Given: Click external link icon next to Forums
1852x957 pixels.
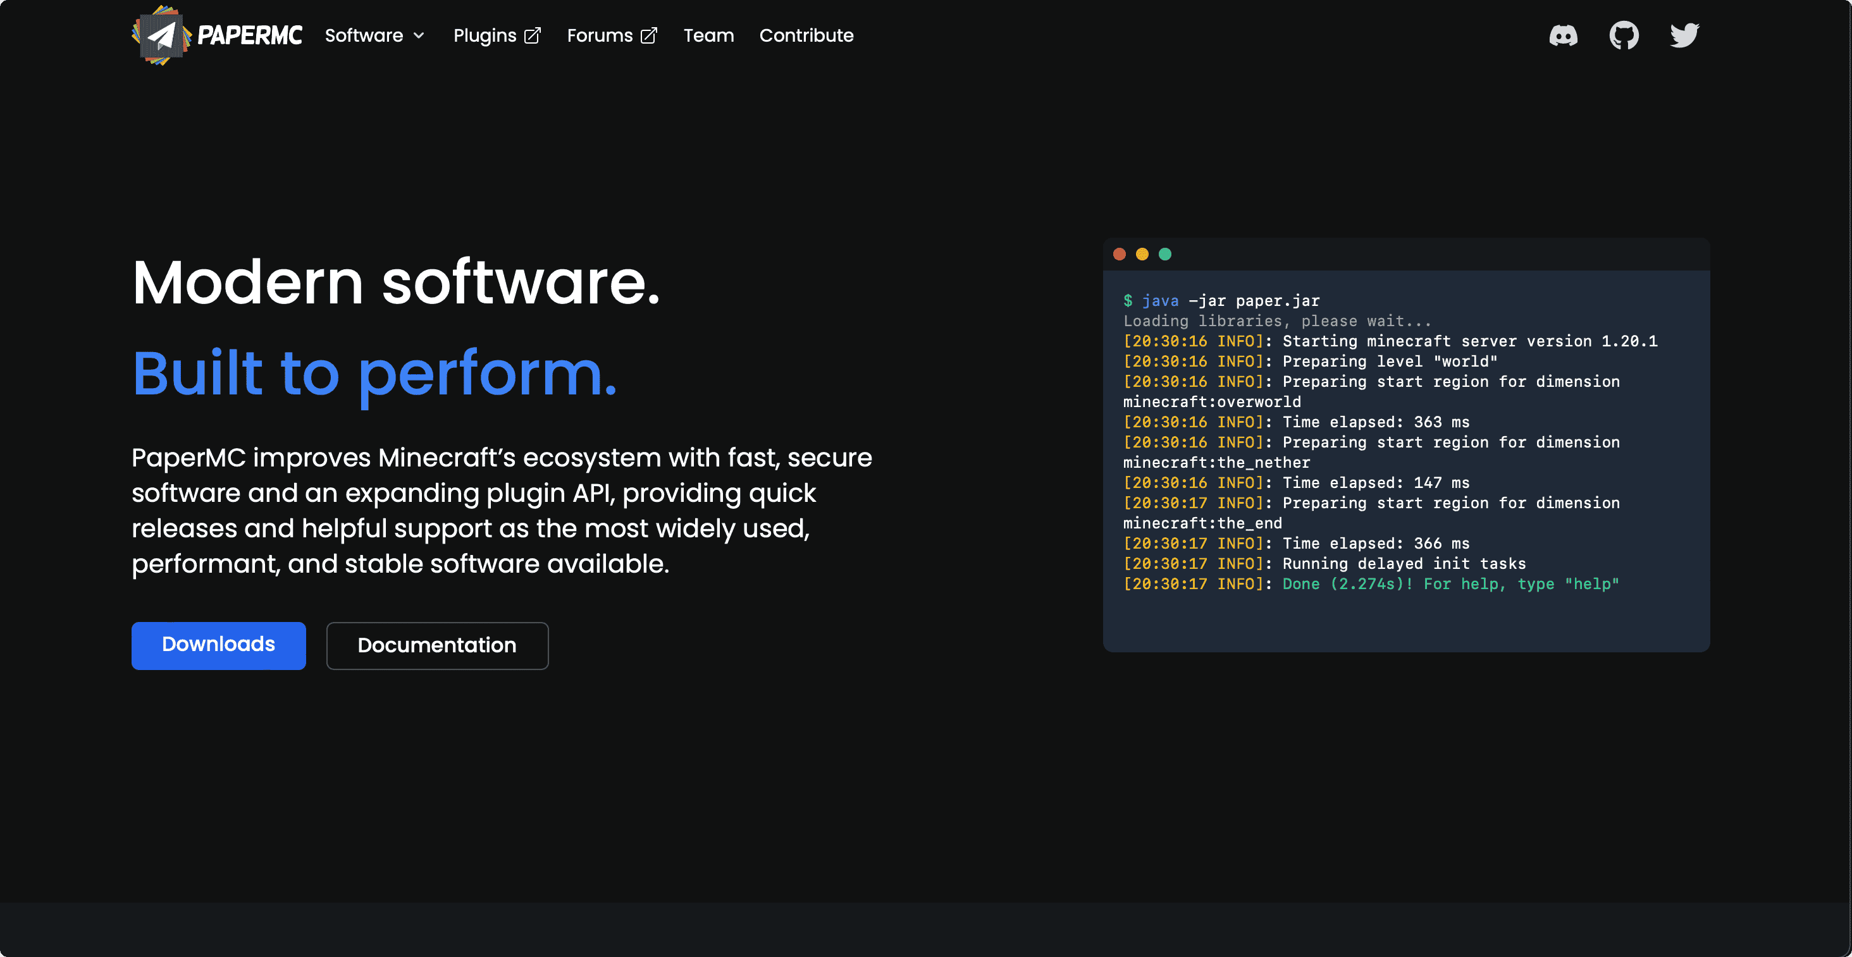Looking at the screenshot, I should click(x=648, y=36).
